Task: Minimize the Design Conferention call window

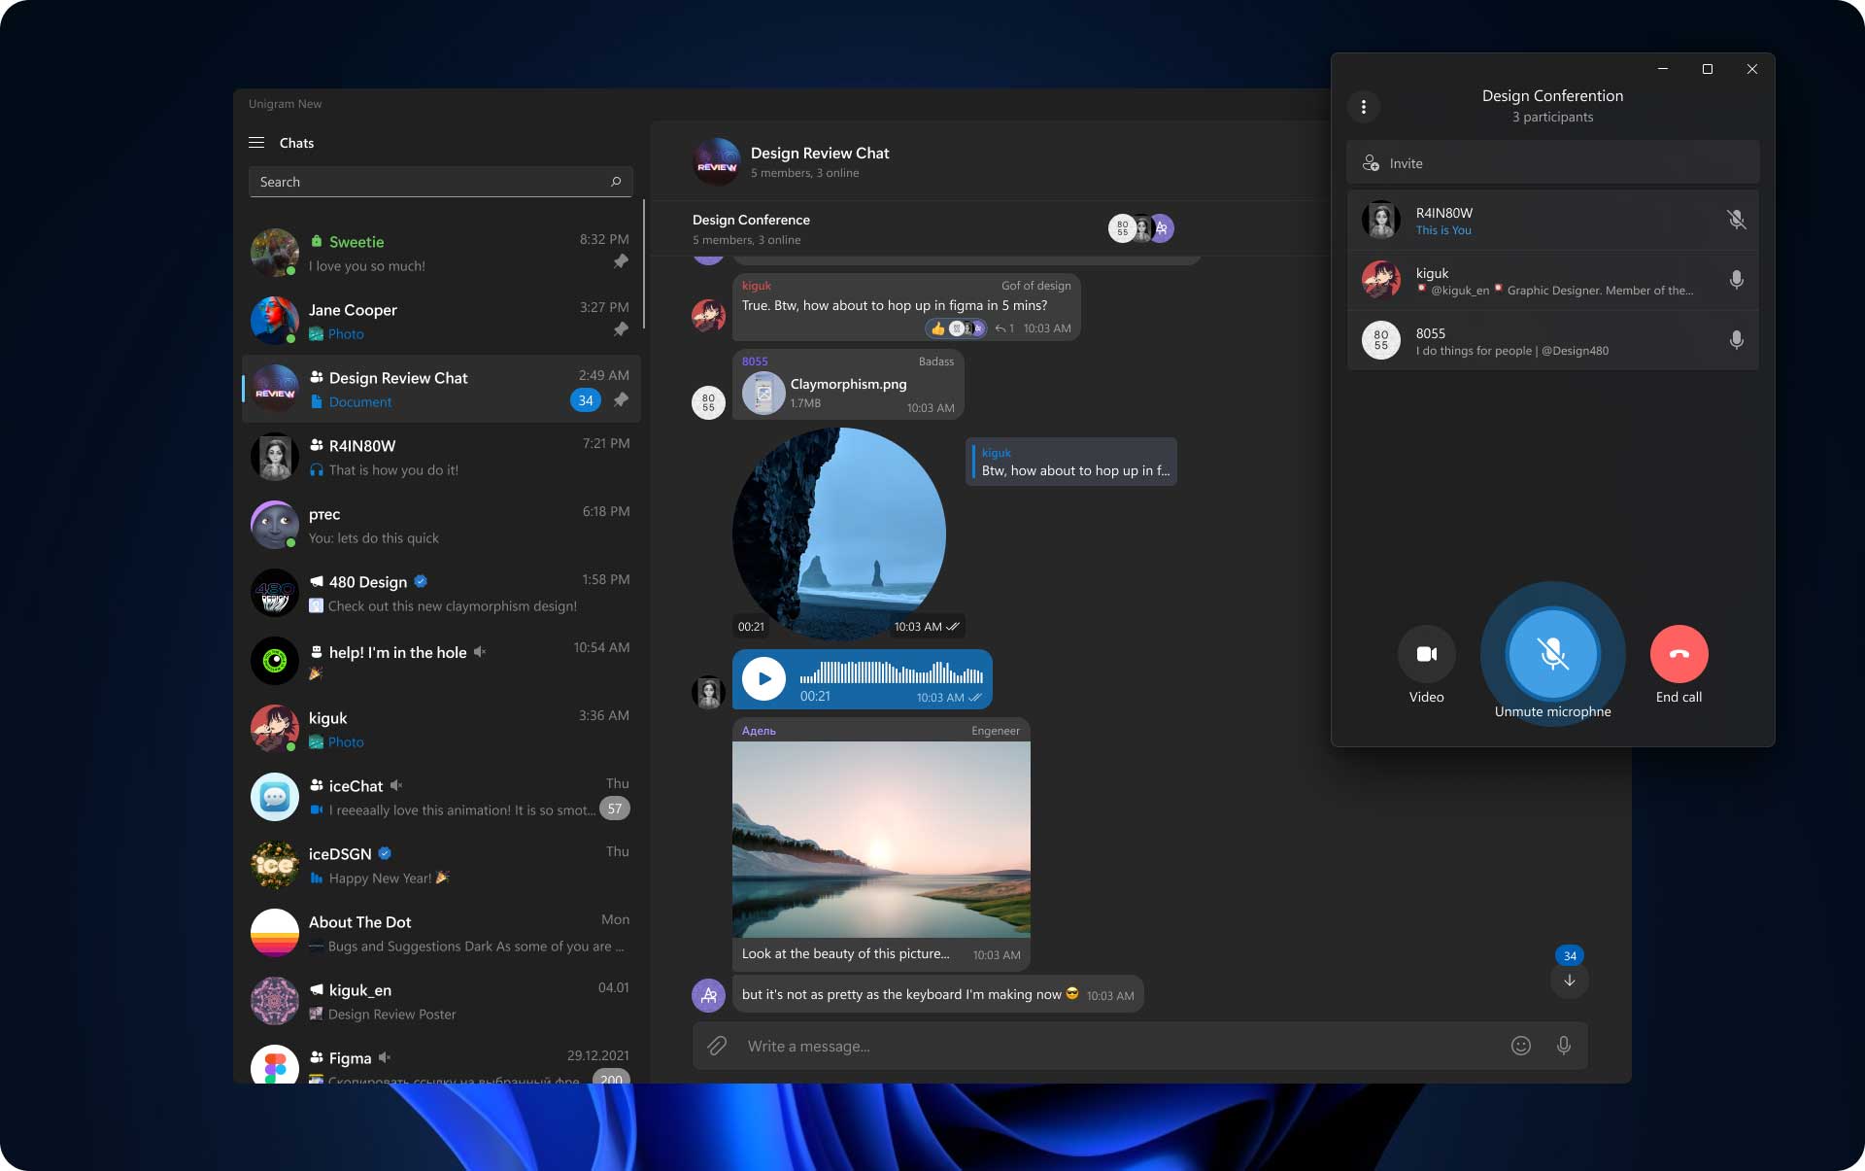Action: (1663, 69)
